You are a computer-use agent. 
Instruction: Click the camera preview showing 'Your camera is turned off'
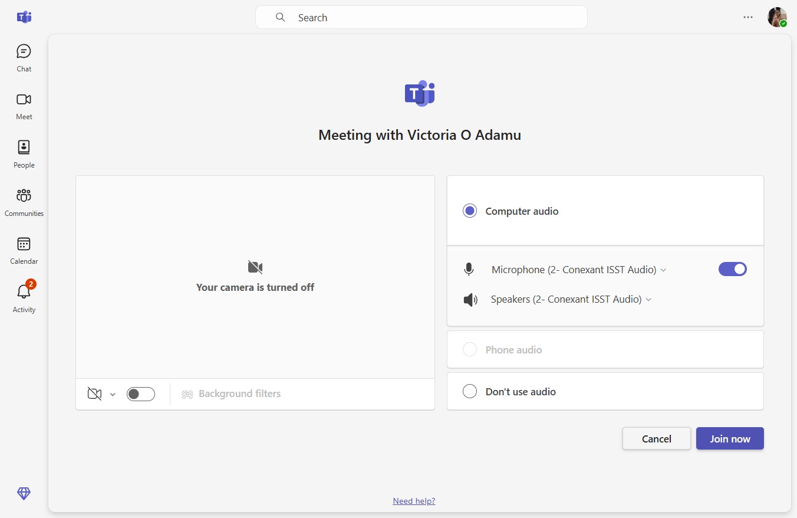coord(255,277)
